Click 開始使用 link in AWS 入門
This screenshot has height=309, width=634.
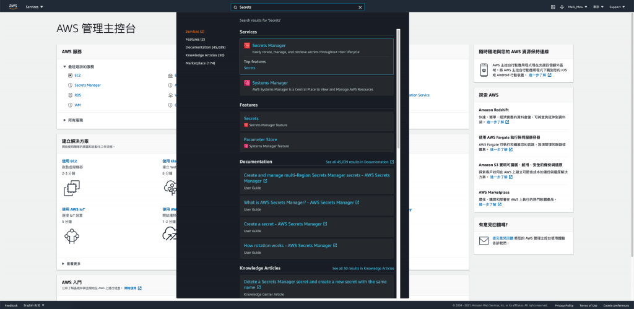point(133,288)
